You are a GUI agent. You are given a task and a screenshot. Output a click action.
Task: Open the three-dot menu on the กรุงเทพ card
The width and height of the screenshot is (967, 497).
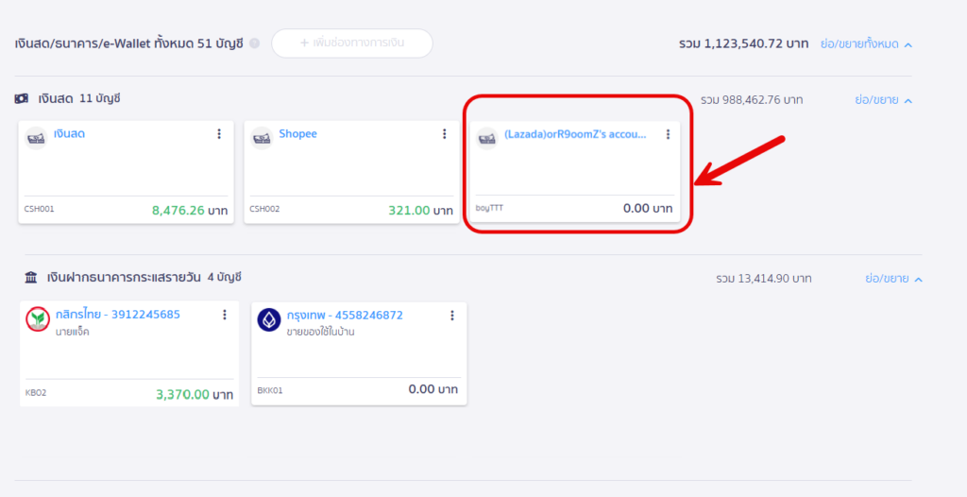[x=452, y=315]
